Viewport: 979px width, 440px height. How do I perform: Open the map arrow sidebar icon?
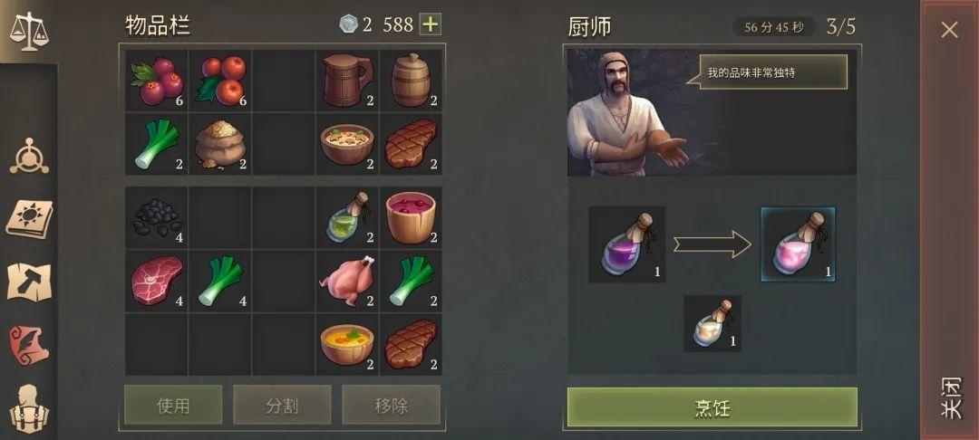[29, 282]
